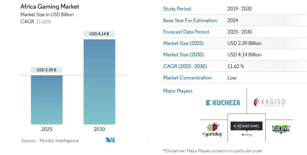
Task: Click the Market Size (2025) label
Action: (183, 43)
